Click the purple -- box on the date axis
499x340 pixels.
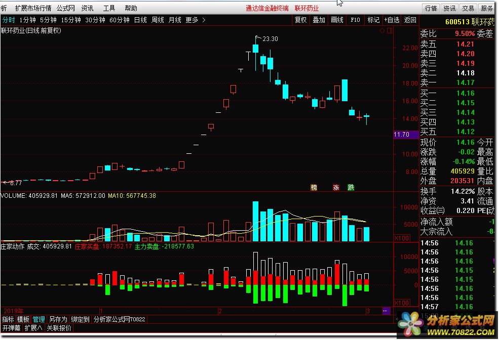386,311
